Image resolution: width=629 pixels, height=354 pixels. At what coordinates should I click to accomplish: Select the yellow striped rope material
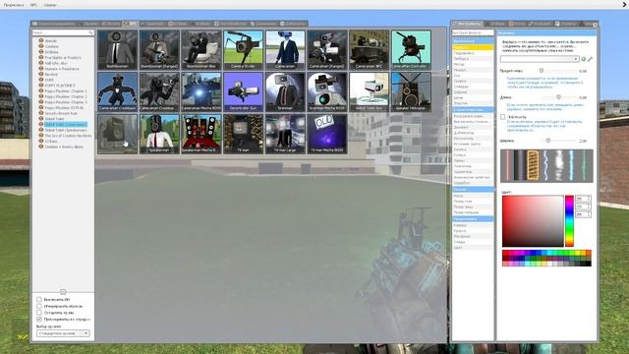pyautogui.click(x=533, y=165)
